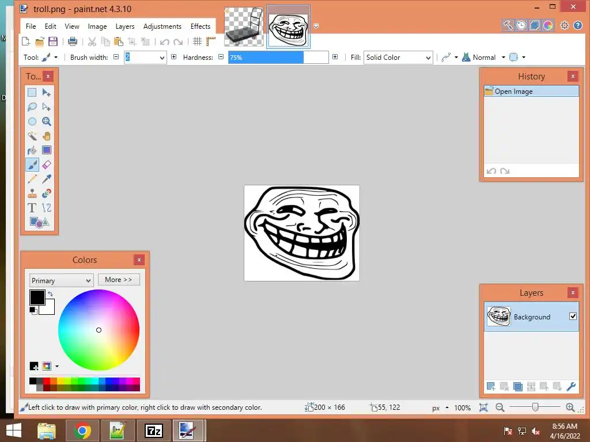
Task: Decrease hardness with minus button
Action: 221,57
